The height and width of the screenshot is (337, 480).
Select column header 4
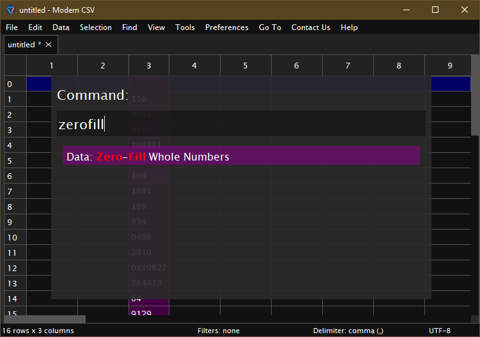pyautogui.click(x=194, y=65)
